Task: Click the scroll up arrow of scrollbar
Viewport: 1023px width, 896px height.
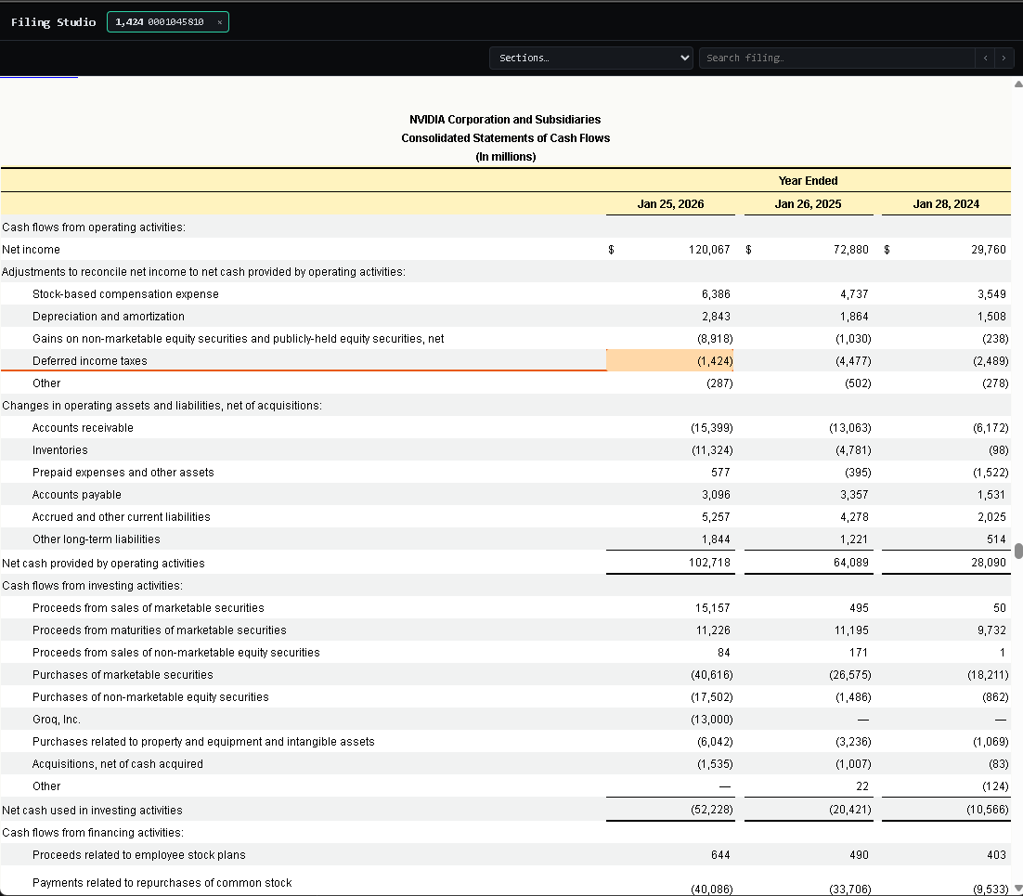Action: [x=1018, y=84]
